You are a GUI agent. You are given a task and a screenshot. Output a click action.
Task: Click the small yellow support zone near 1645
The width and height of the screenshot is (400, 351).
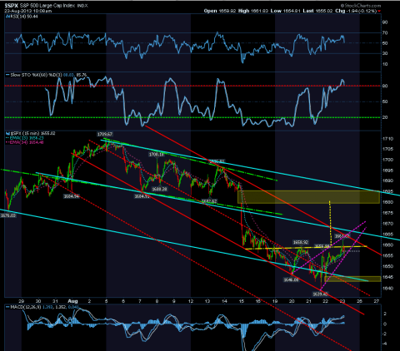(x=352, y=279)
